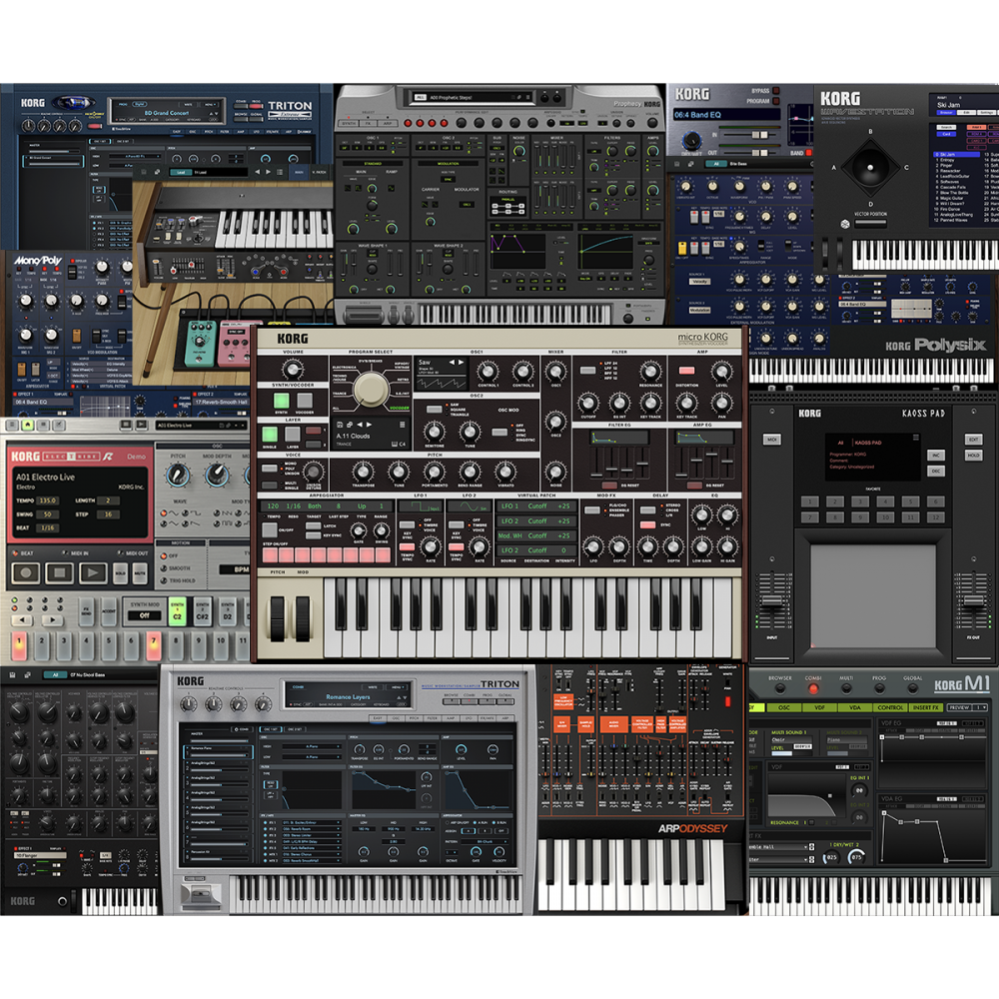999x999 pixels.
Task: Switch to the OSC tab in M1
Action: tap(783, 707)
